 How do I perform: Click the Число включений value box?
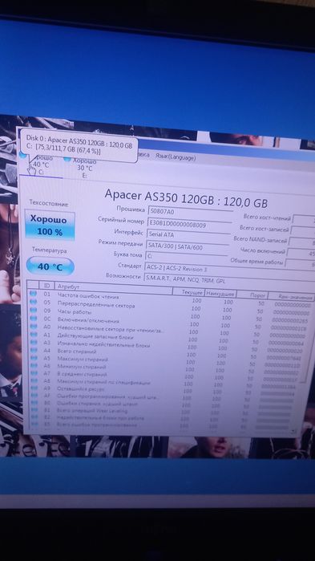coord(301,254)
